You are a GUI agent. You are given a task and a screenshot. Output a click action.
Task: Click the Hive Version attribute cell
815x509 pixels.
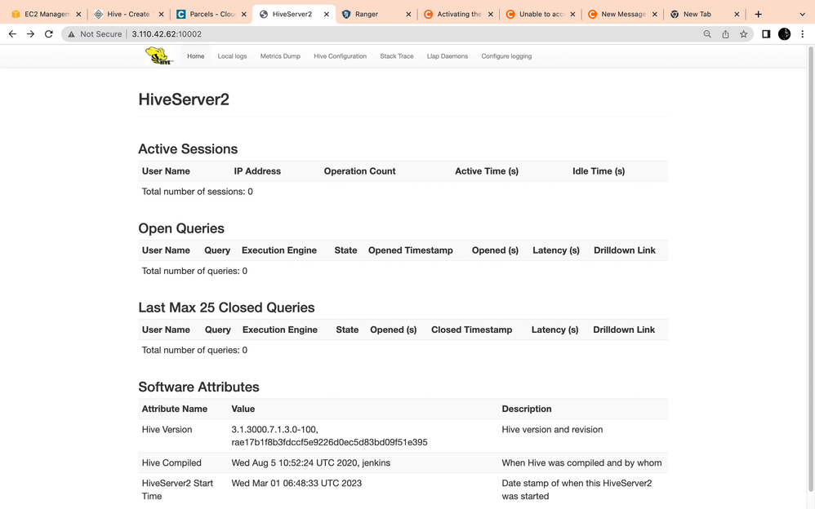167,430
